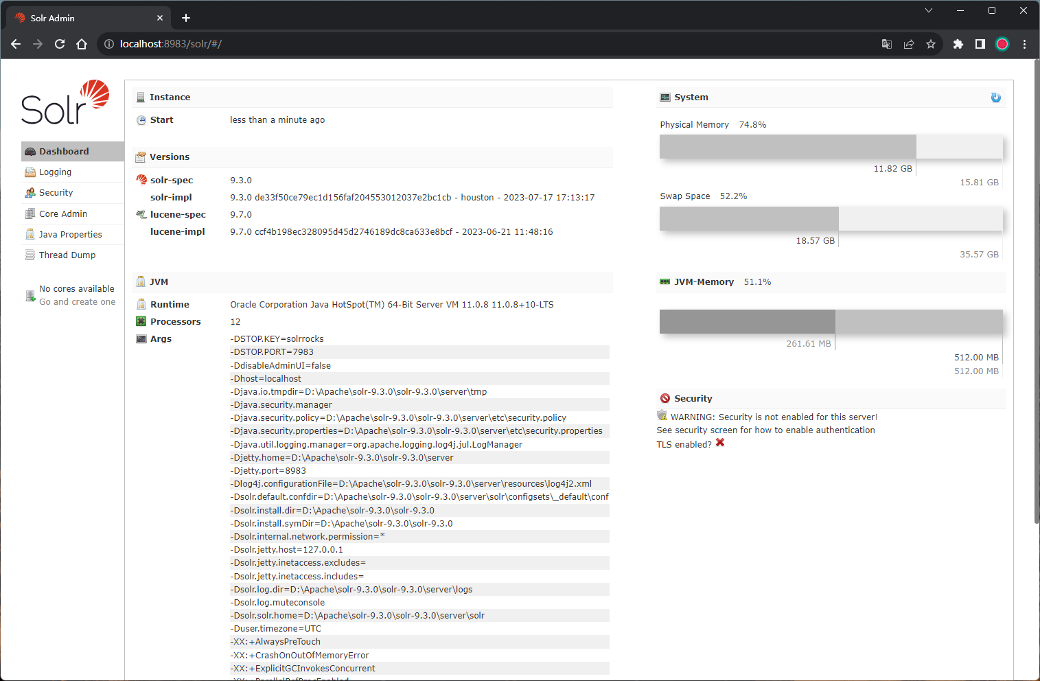Click the JVM-Memory usage bar
The width and height of the screenshot is (1040, 681).
point(831,321)
